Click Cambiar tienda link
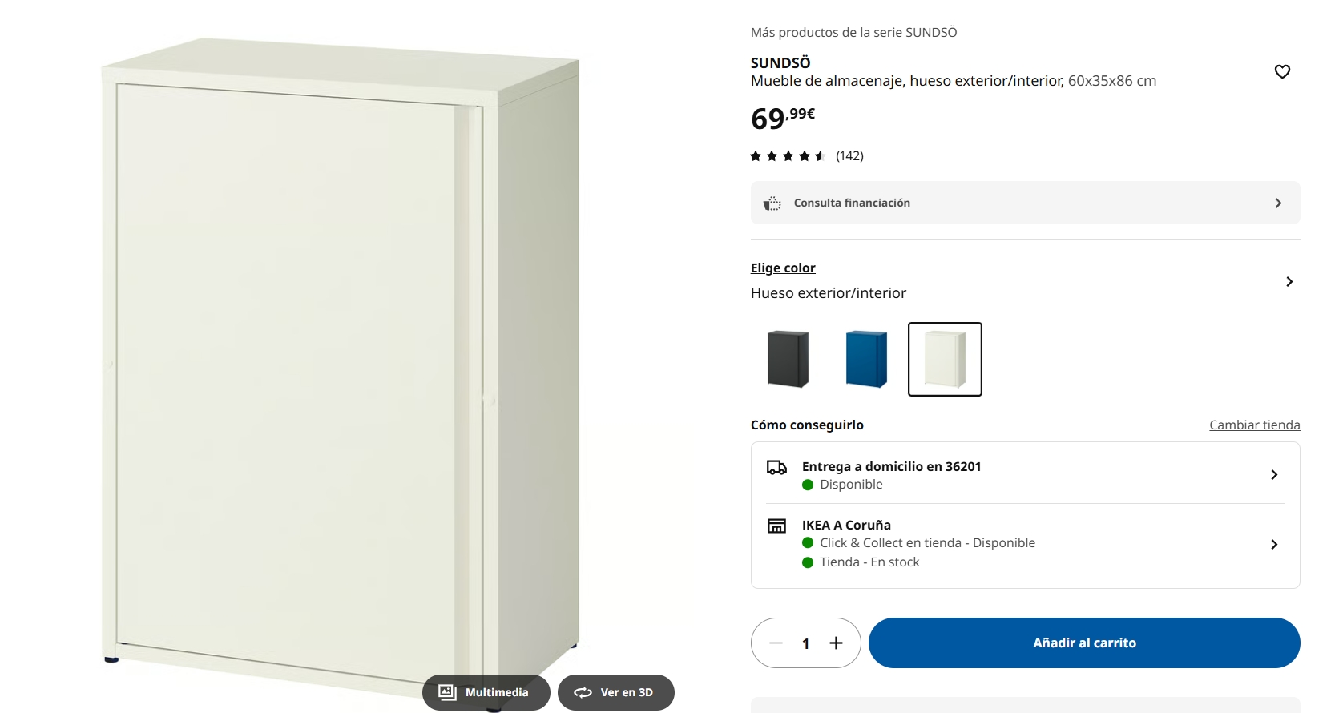Screen dimensions: 1343x713 click(x=1254, y=425)
